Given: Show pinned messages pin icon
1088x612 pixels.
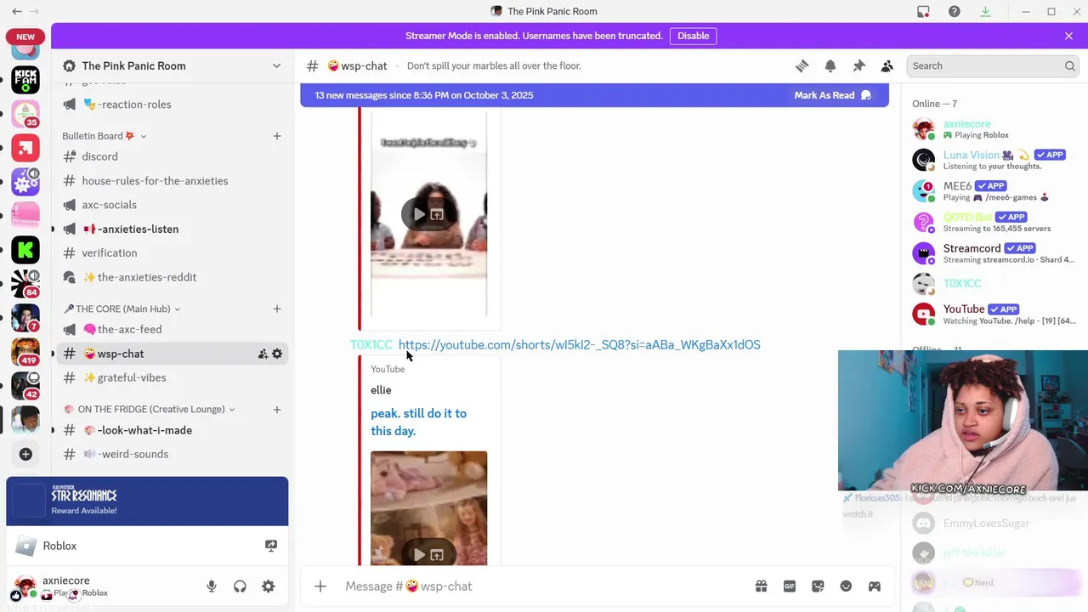Looking at the screenshot, I should point(858,65).
